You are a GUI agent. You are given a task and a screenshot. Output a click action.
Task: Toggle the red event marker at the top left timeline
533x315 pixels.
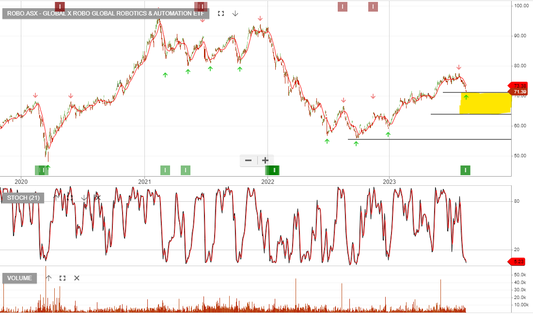[x=59, y=6]
